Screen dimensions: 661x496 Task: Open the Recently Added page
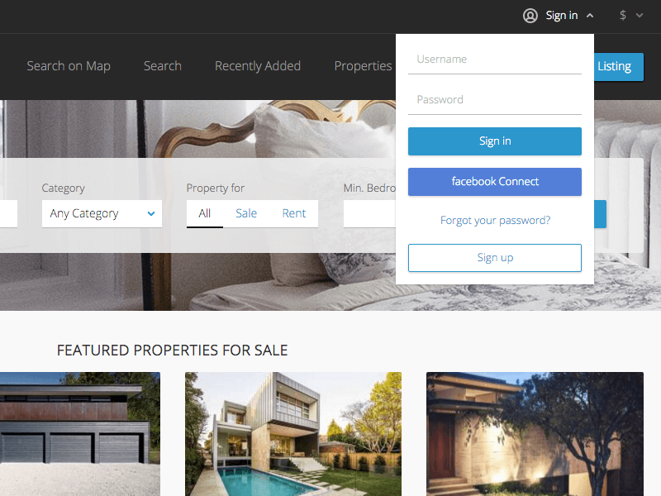click(258, 66)
